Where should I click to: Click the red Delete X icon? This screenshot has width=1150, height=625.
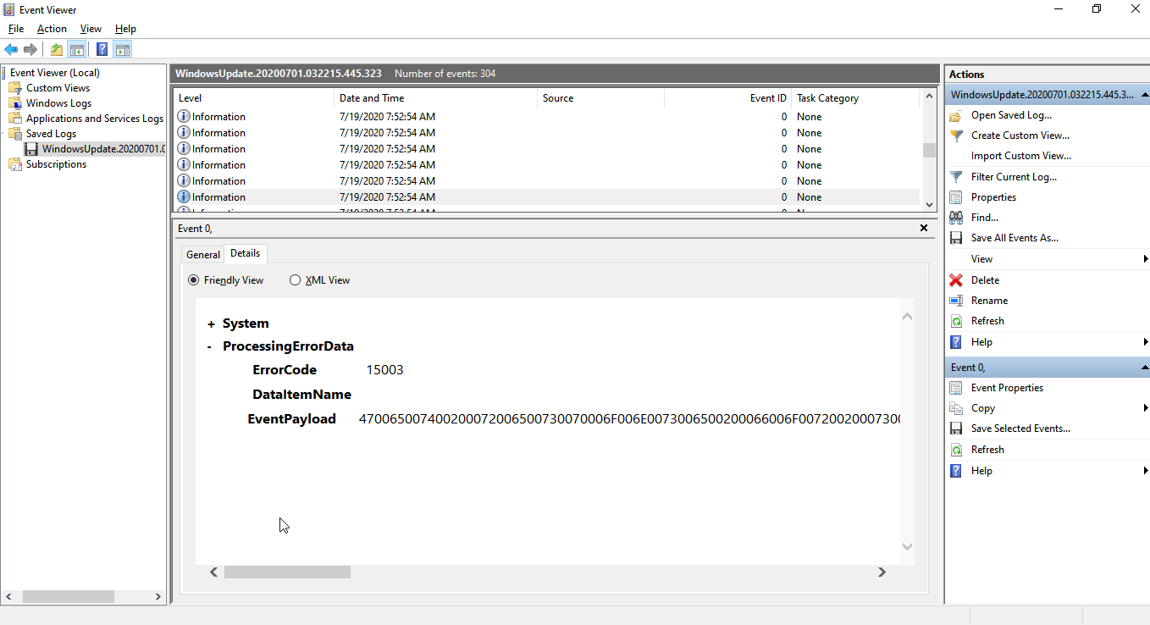point(956,280)
